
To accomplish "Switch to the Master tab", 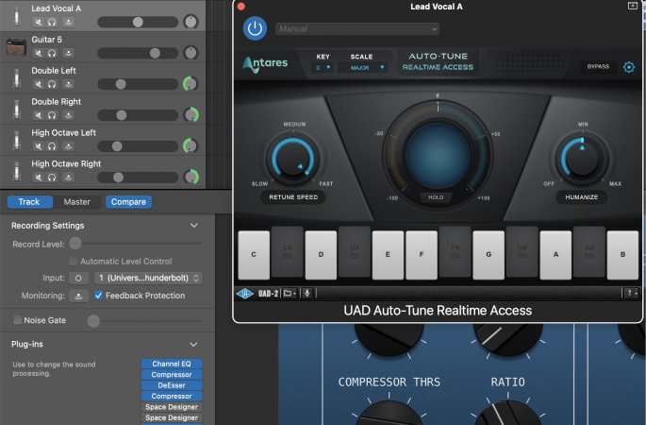I will (x=77, y=202).
